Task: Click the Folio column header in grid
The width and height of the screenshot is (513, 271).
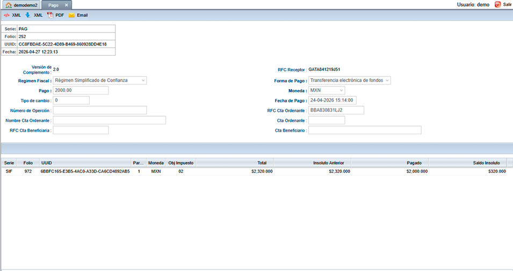Action: [28, 163]
